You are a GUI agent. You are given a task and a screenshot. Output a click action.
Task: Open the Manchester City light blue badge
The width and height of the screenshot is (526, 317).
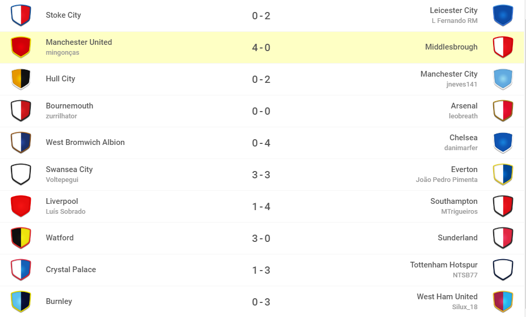pyautogui.click(x=503, y=79)
